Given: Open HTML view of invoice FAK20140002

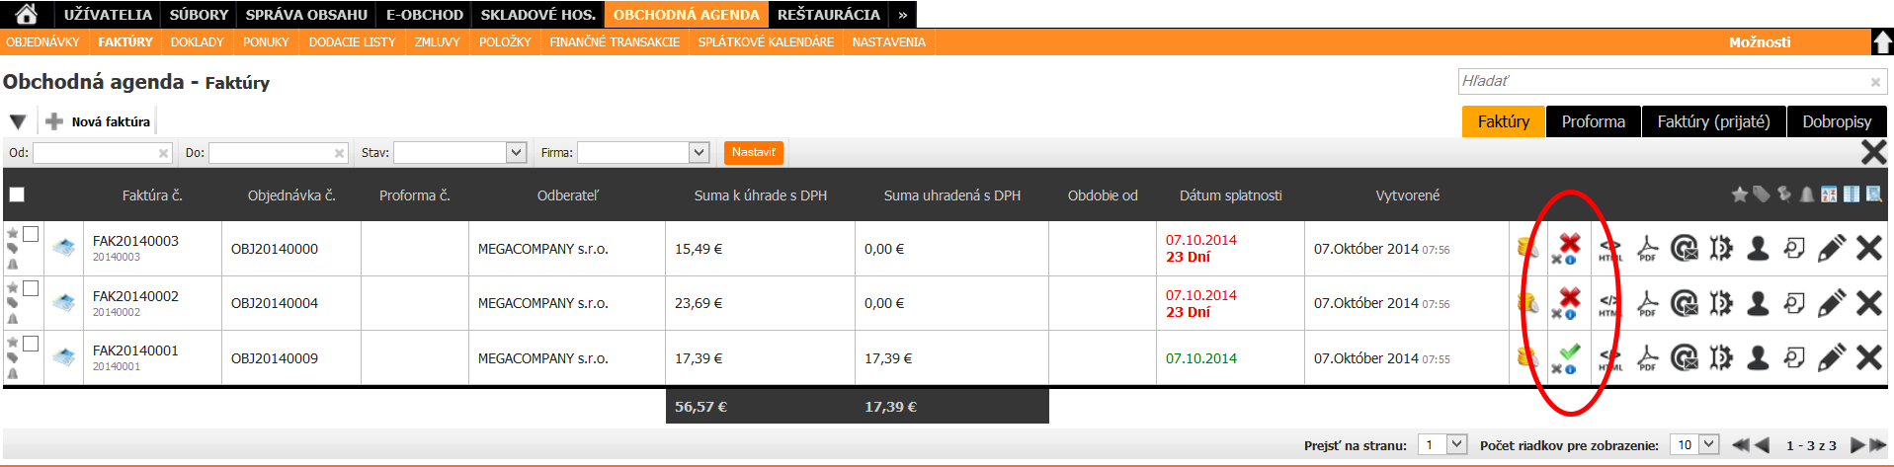Looking at the screenshot, I should point(1609,304).
